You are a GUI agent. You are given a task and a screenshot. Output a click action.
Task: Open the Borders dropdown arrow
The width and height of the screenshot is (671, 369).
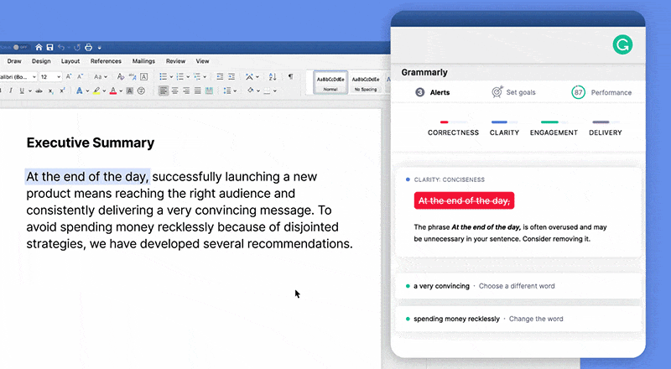tap(275, 91)
